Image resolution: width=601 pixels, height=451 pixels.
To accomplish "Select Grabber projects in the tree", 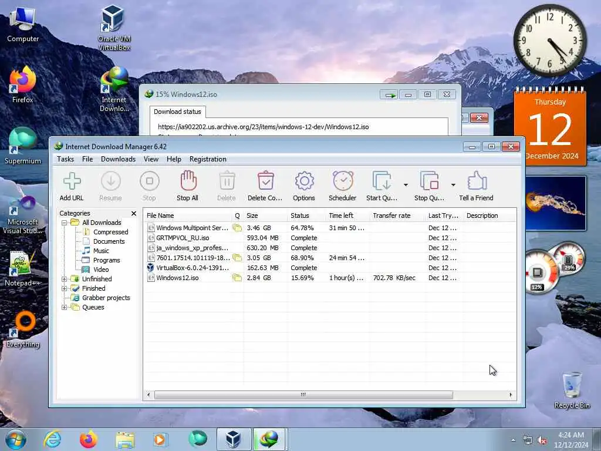I will 106,298.
